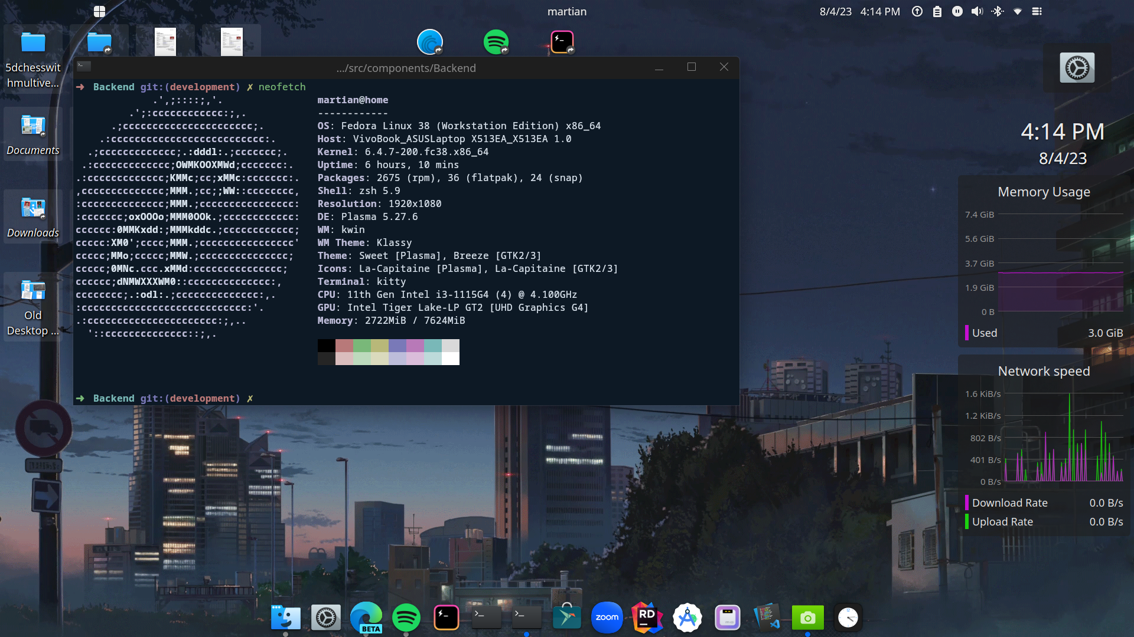This screenshot has height=637, width=1134.
Task: Launch the Spotify desktop shortcut
Action: point(496,42)
